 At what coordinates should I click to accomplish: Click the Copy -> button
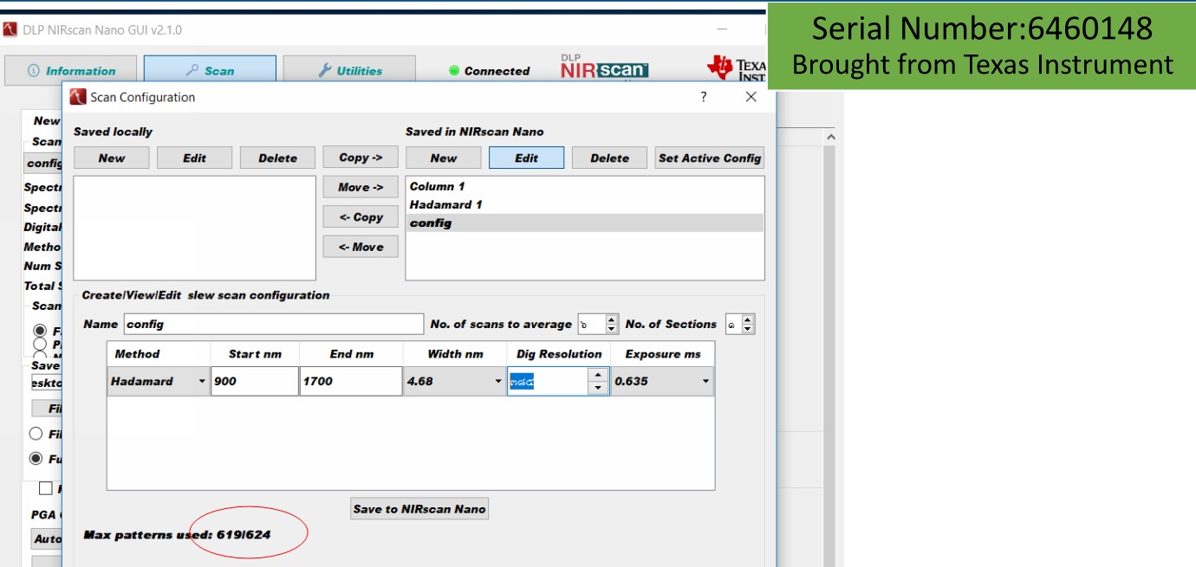click(361, 157)
